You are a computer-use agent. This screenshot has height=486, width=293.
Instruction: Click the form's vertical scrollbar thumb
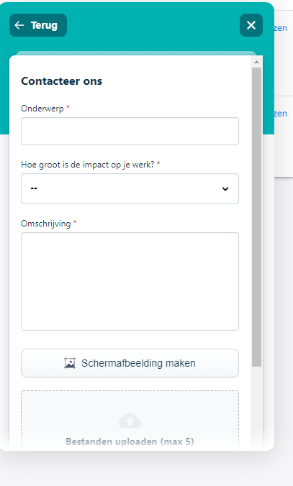tap(256, 217)
